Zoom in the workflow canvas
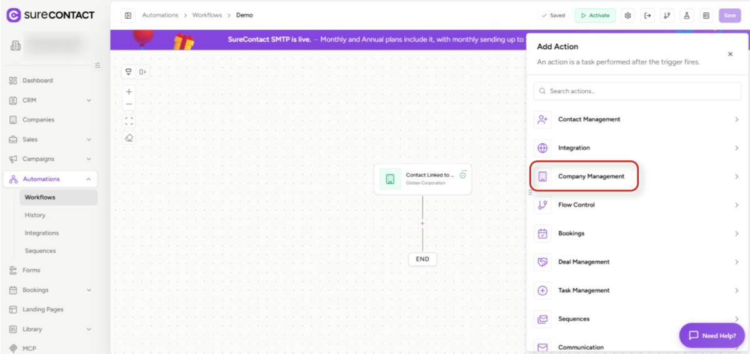Viewport: 750px width, 354px height. (x=129, y=91)
